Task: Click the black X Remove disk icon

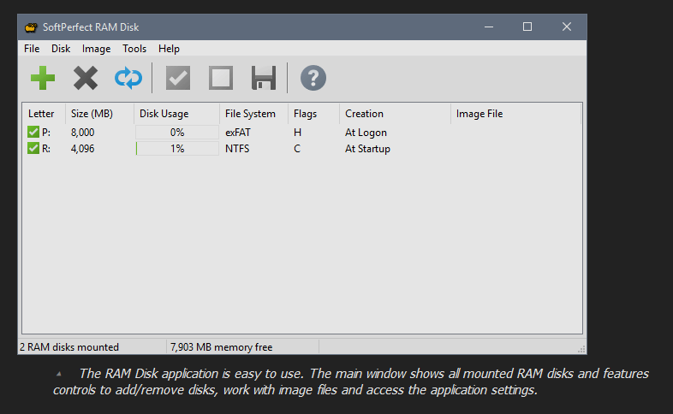Action: (x=86, y=78)
